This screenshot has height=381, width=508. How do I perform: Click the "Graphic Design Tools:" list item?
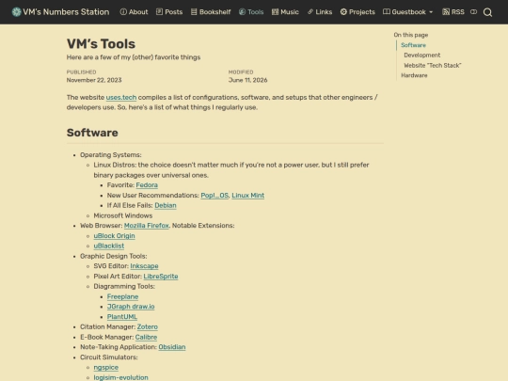click(114, 256)
